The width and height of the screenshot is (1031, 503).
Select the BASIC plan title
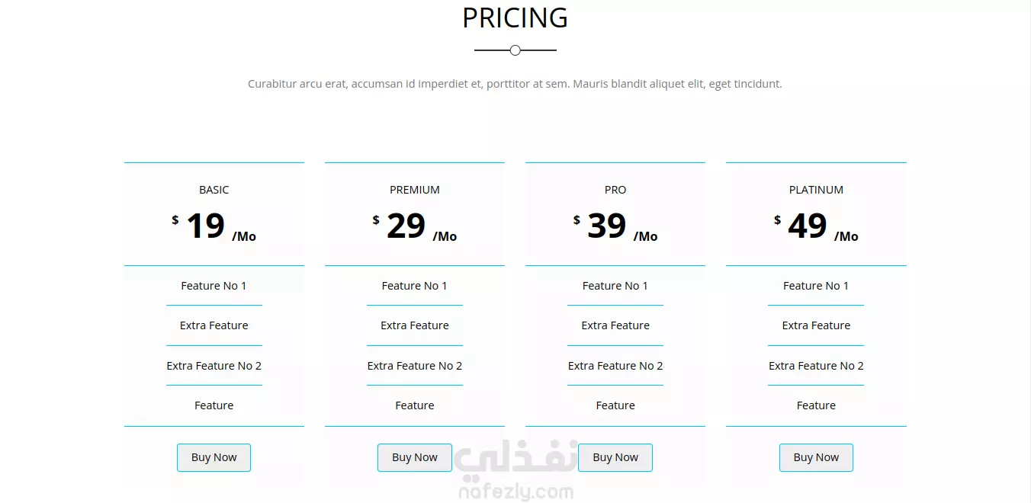[x=214, y=190]
